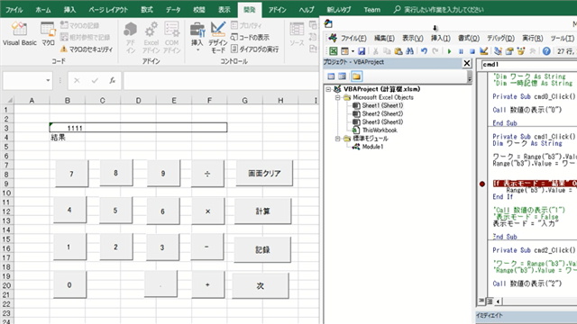Click the Find binoculars icon in VBA toolbar
The width and height of the screenshot is (577, 324).
(409, 51)
